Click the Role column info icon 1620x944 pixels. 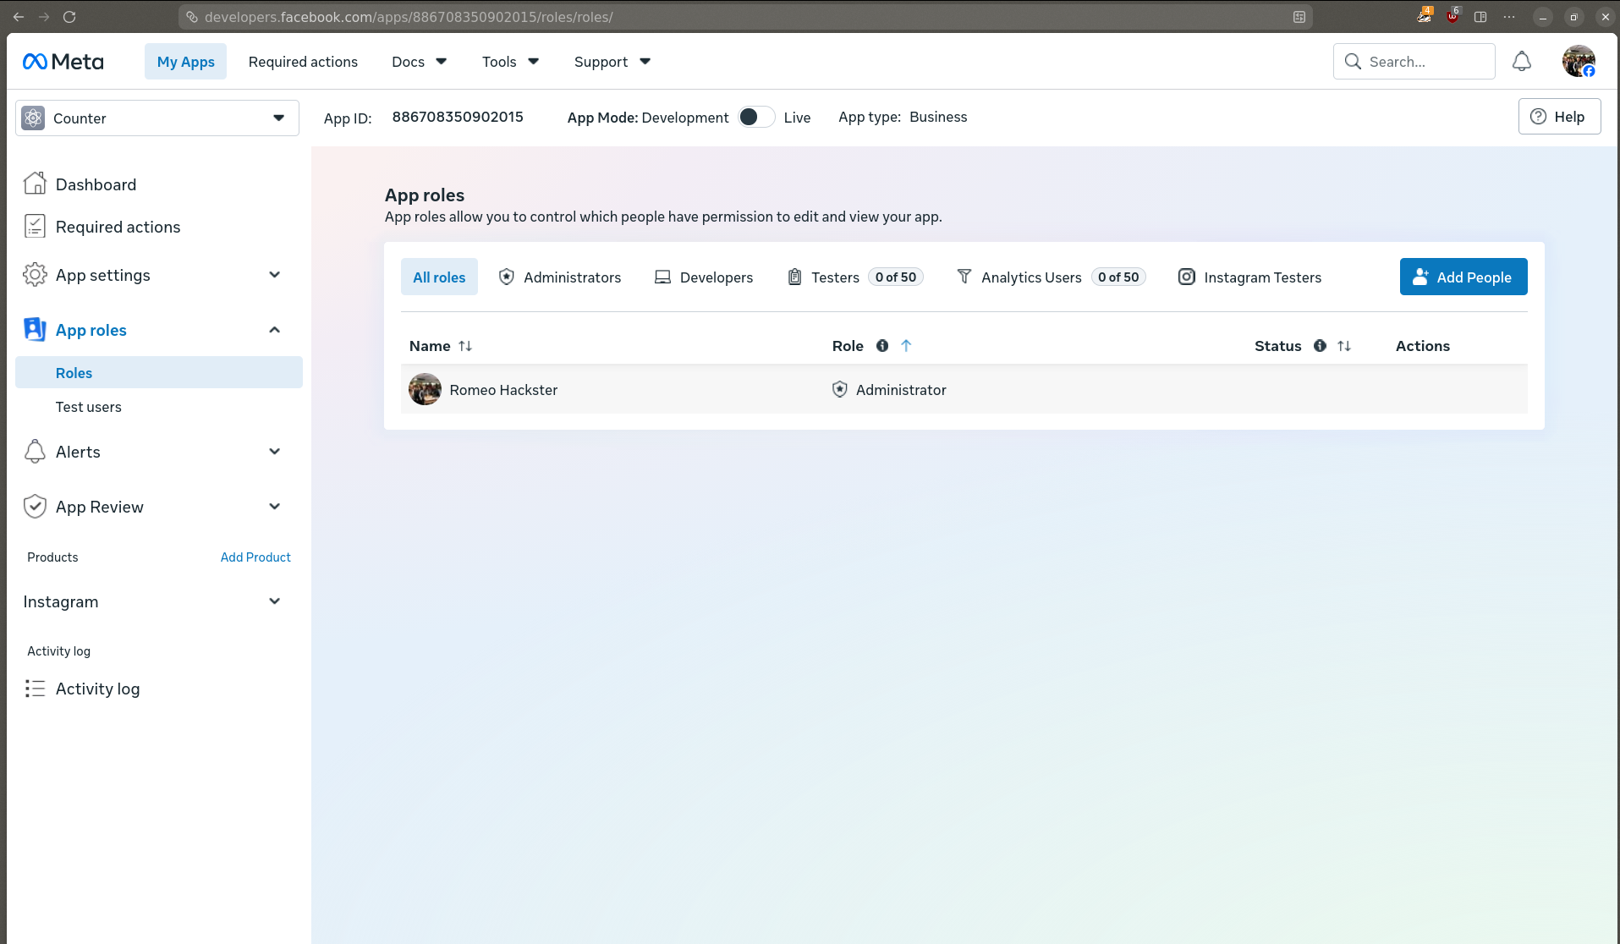[882, 345]
